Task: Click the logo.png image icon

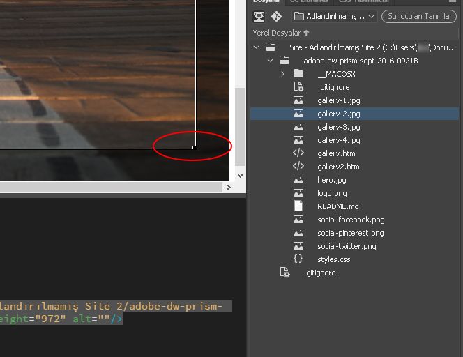Action: tap(298, 193)
